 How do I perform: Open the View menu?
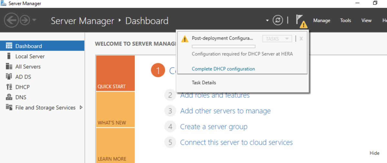366,20
